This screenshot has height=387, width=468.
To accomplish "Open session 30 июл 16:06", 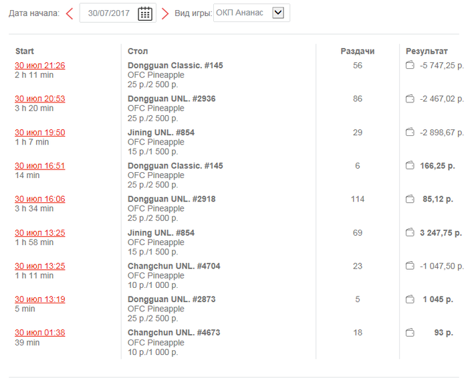I will [x=40, y=199].
